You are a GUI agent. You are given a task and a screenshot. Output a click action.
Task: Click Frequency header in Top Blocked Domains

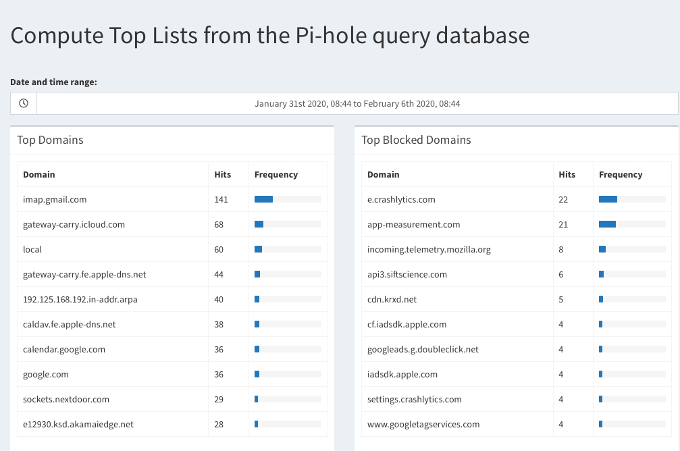(x=621, y=174)
